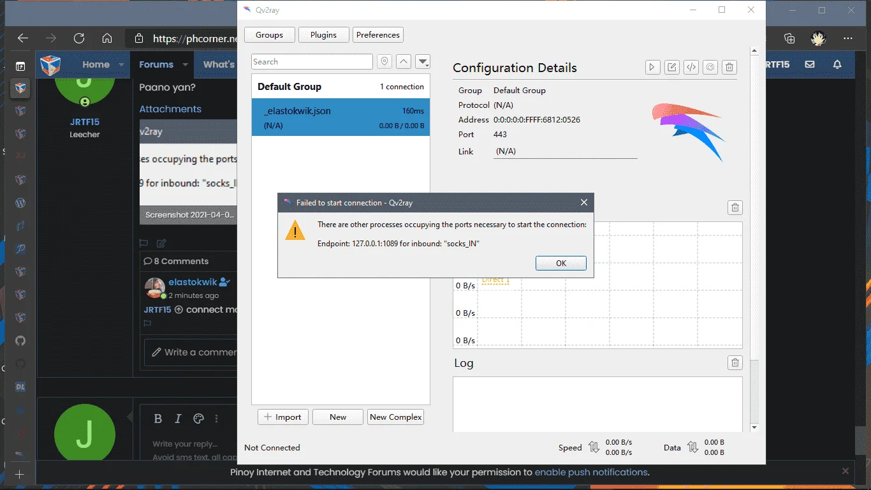Screen dimensions: 871x490
Task: Open more options dots in reply editor
Action: pyautogui.click(x=217, y=419)
